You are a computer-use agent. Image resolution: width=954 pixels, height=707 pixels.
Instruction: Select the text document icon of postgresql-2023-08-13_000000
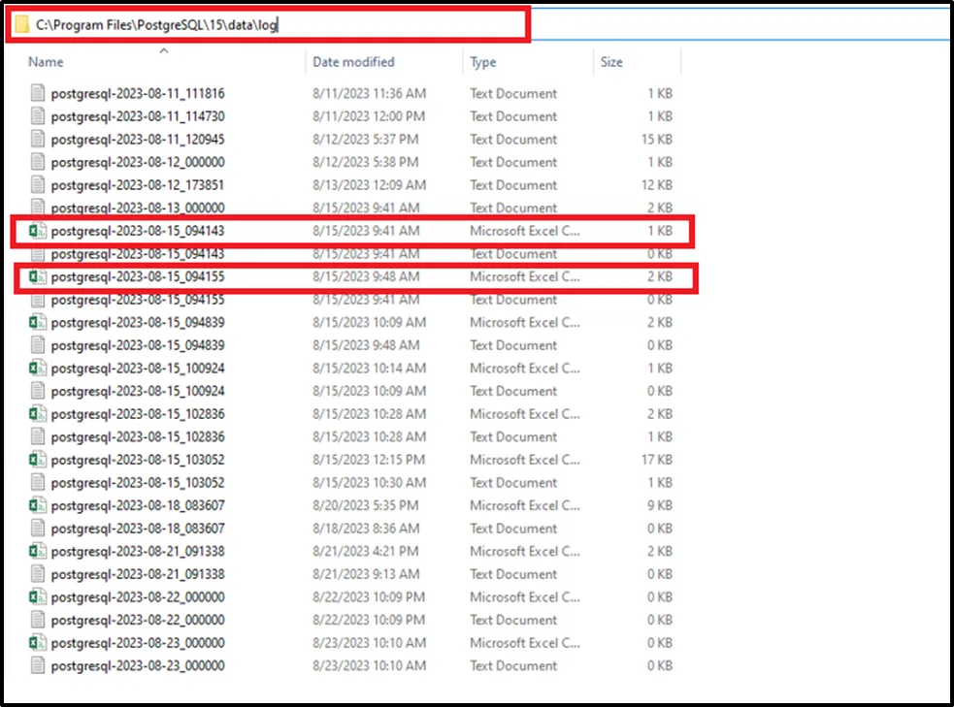38,208
